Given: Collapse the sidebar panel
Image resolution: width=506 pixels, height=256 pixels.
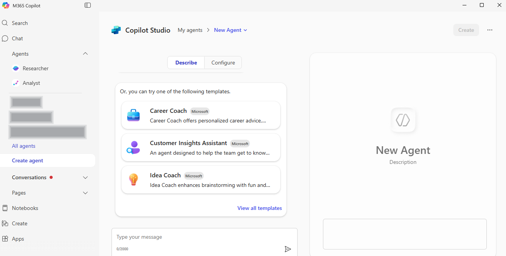Looking at the screenshot, I should [x=88, y=5].
